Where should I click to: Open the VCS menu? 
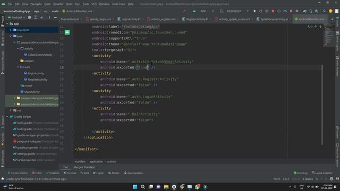pos(94,4)
